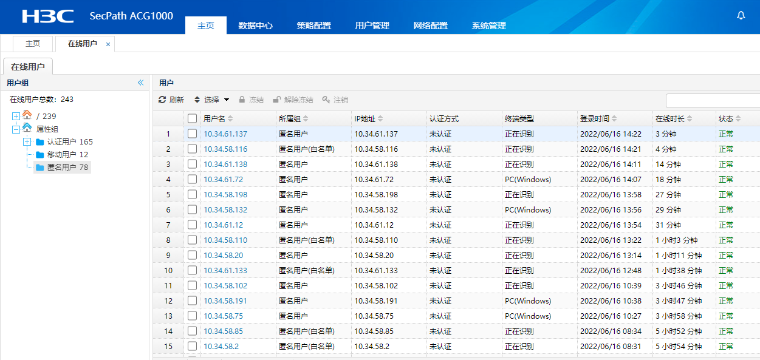Click the notification bell icon

[741, 16]
